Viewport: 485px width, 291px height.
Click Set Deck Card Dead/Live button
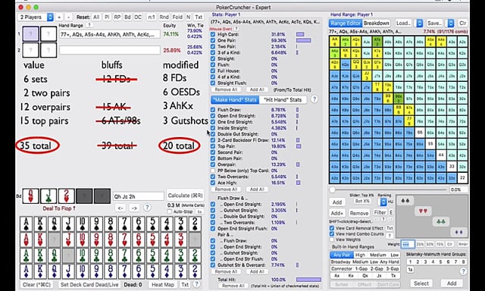pos(89,284)
